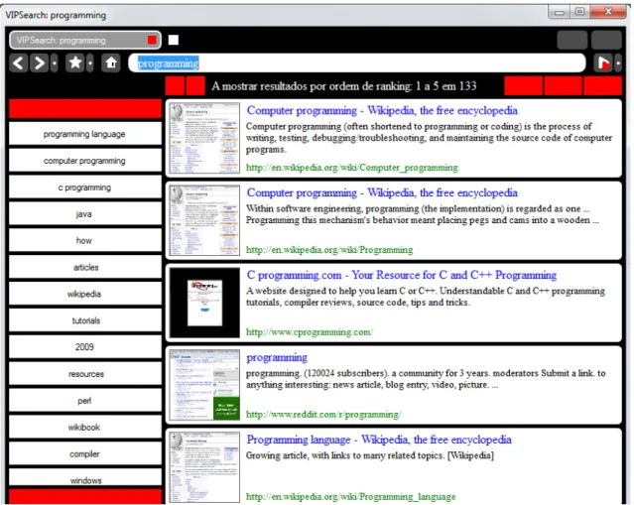The width and height of the screenshot is (634, 505).
Task: Select suggestion how
Action: coord(85,240)
